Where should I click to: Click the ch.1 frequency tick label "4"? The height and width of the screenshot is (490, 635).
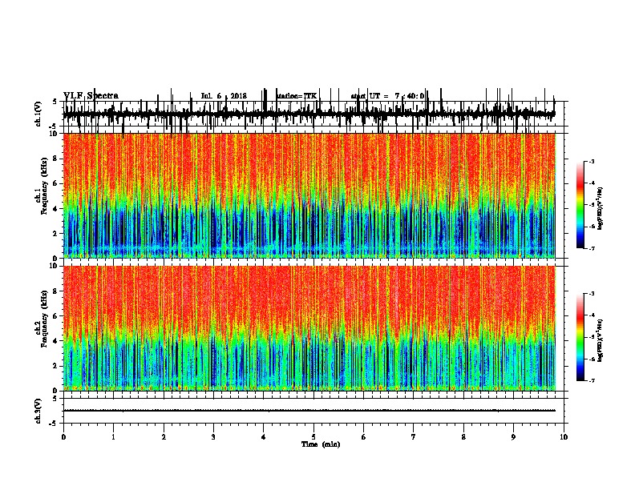point(55,209)
